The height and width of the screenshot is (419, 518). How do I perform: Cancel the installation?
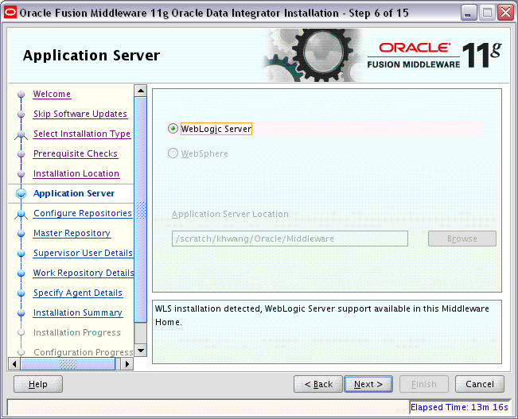point(480,384)
